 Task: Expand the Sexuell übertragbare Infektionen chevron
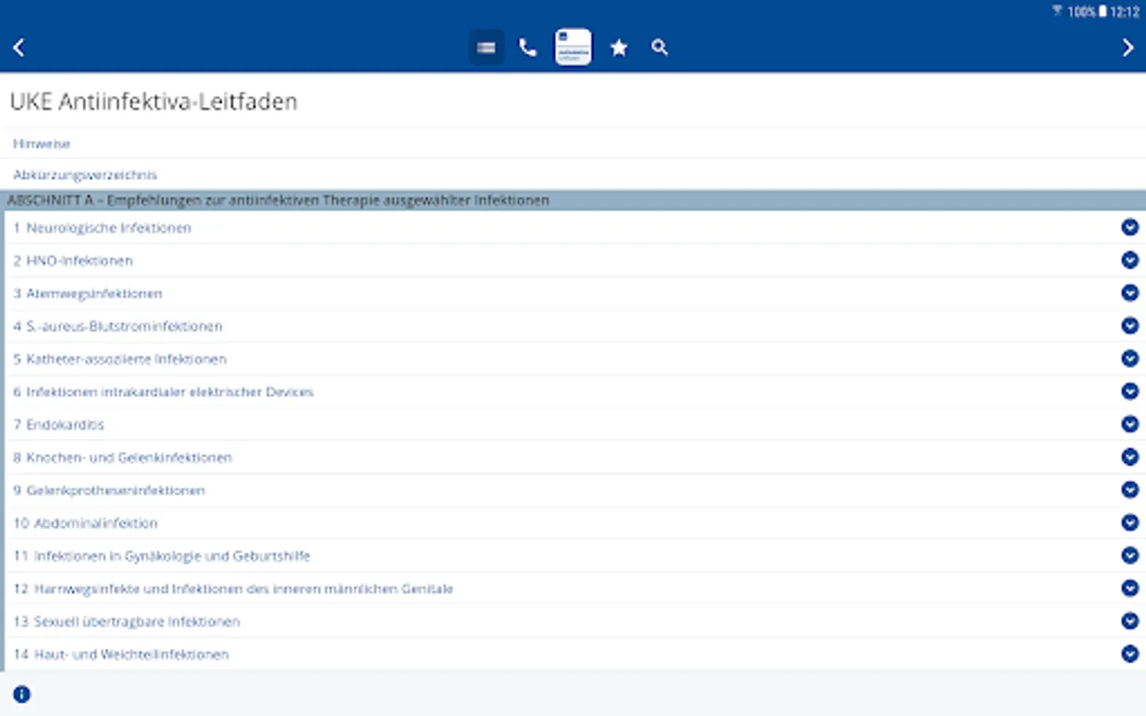pyautogui.click(x=1130, y=621)
